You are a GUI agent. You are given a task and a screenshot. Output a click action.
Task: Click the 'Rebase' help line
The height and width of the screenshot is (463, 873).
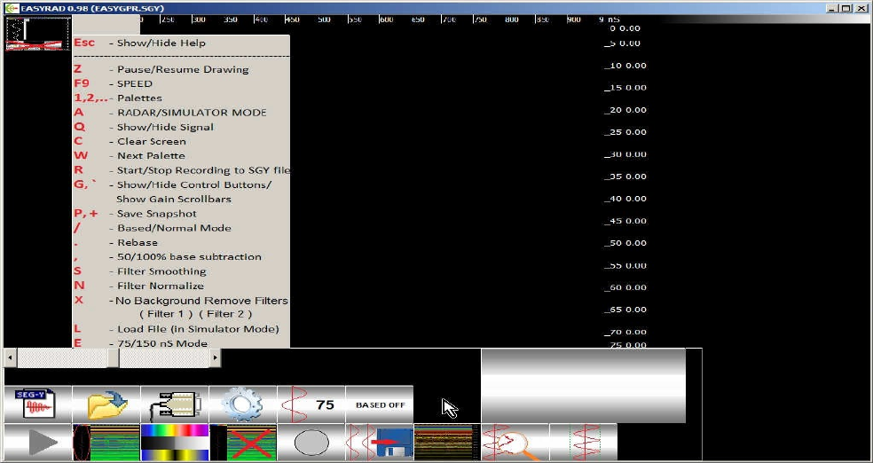click(116, 243)
